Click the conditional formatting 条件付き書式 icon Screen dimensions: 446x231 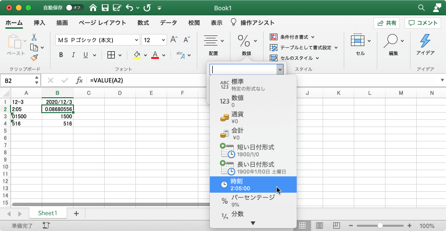(274, 37)
